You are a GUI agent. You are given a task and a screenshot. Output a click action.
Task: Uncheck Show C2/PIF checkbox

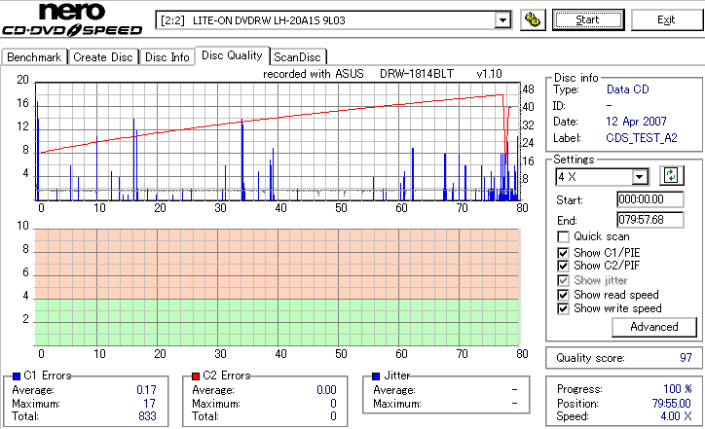(563, 266)
